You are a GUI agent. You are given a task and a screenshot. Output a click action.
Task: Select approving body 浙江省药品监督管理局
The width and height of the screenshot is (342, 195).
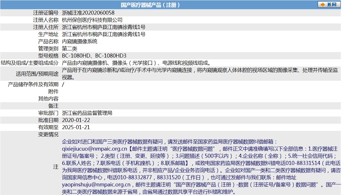(x=87, y=113)
